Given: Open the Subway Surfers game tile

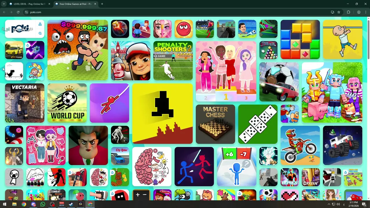Looking at the screenshot, I should coord(131,61).
